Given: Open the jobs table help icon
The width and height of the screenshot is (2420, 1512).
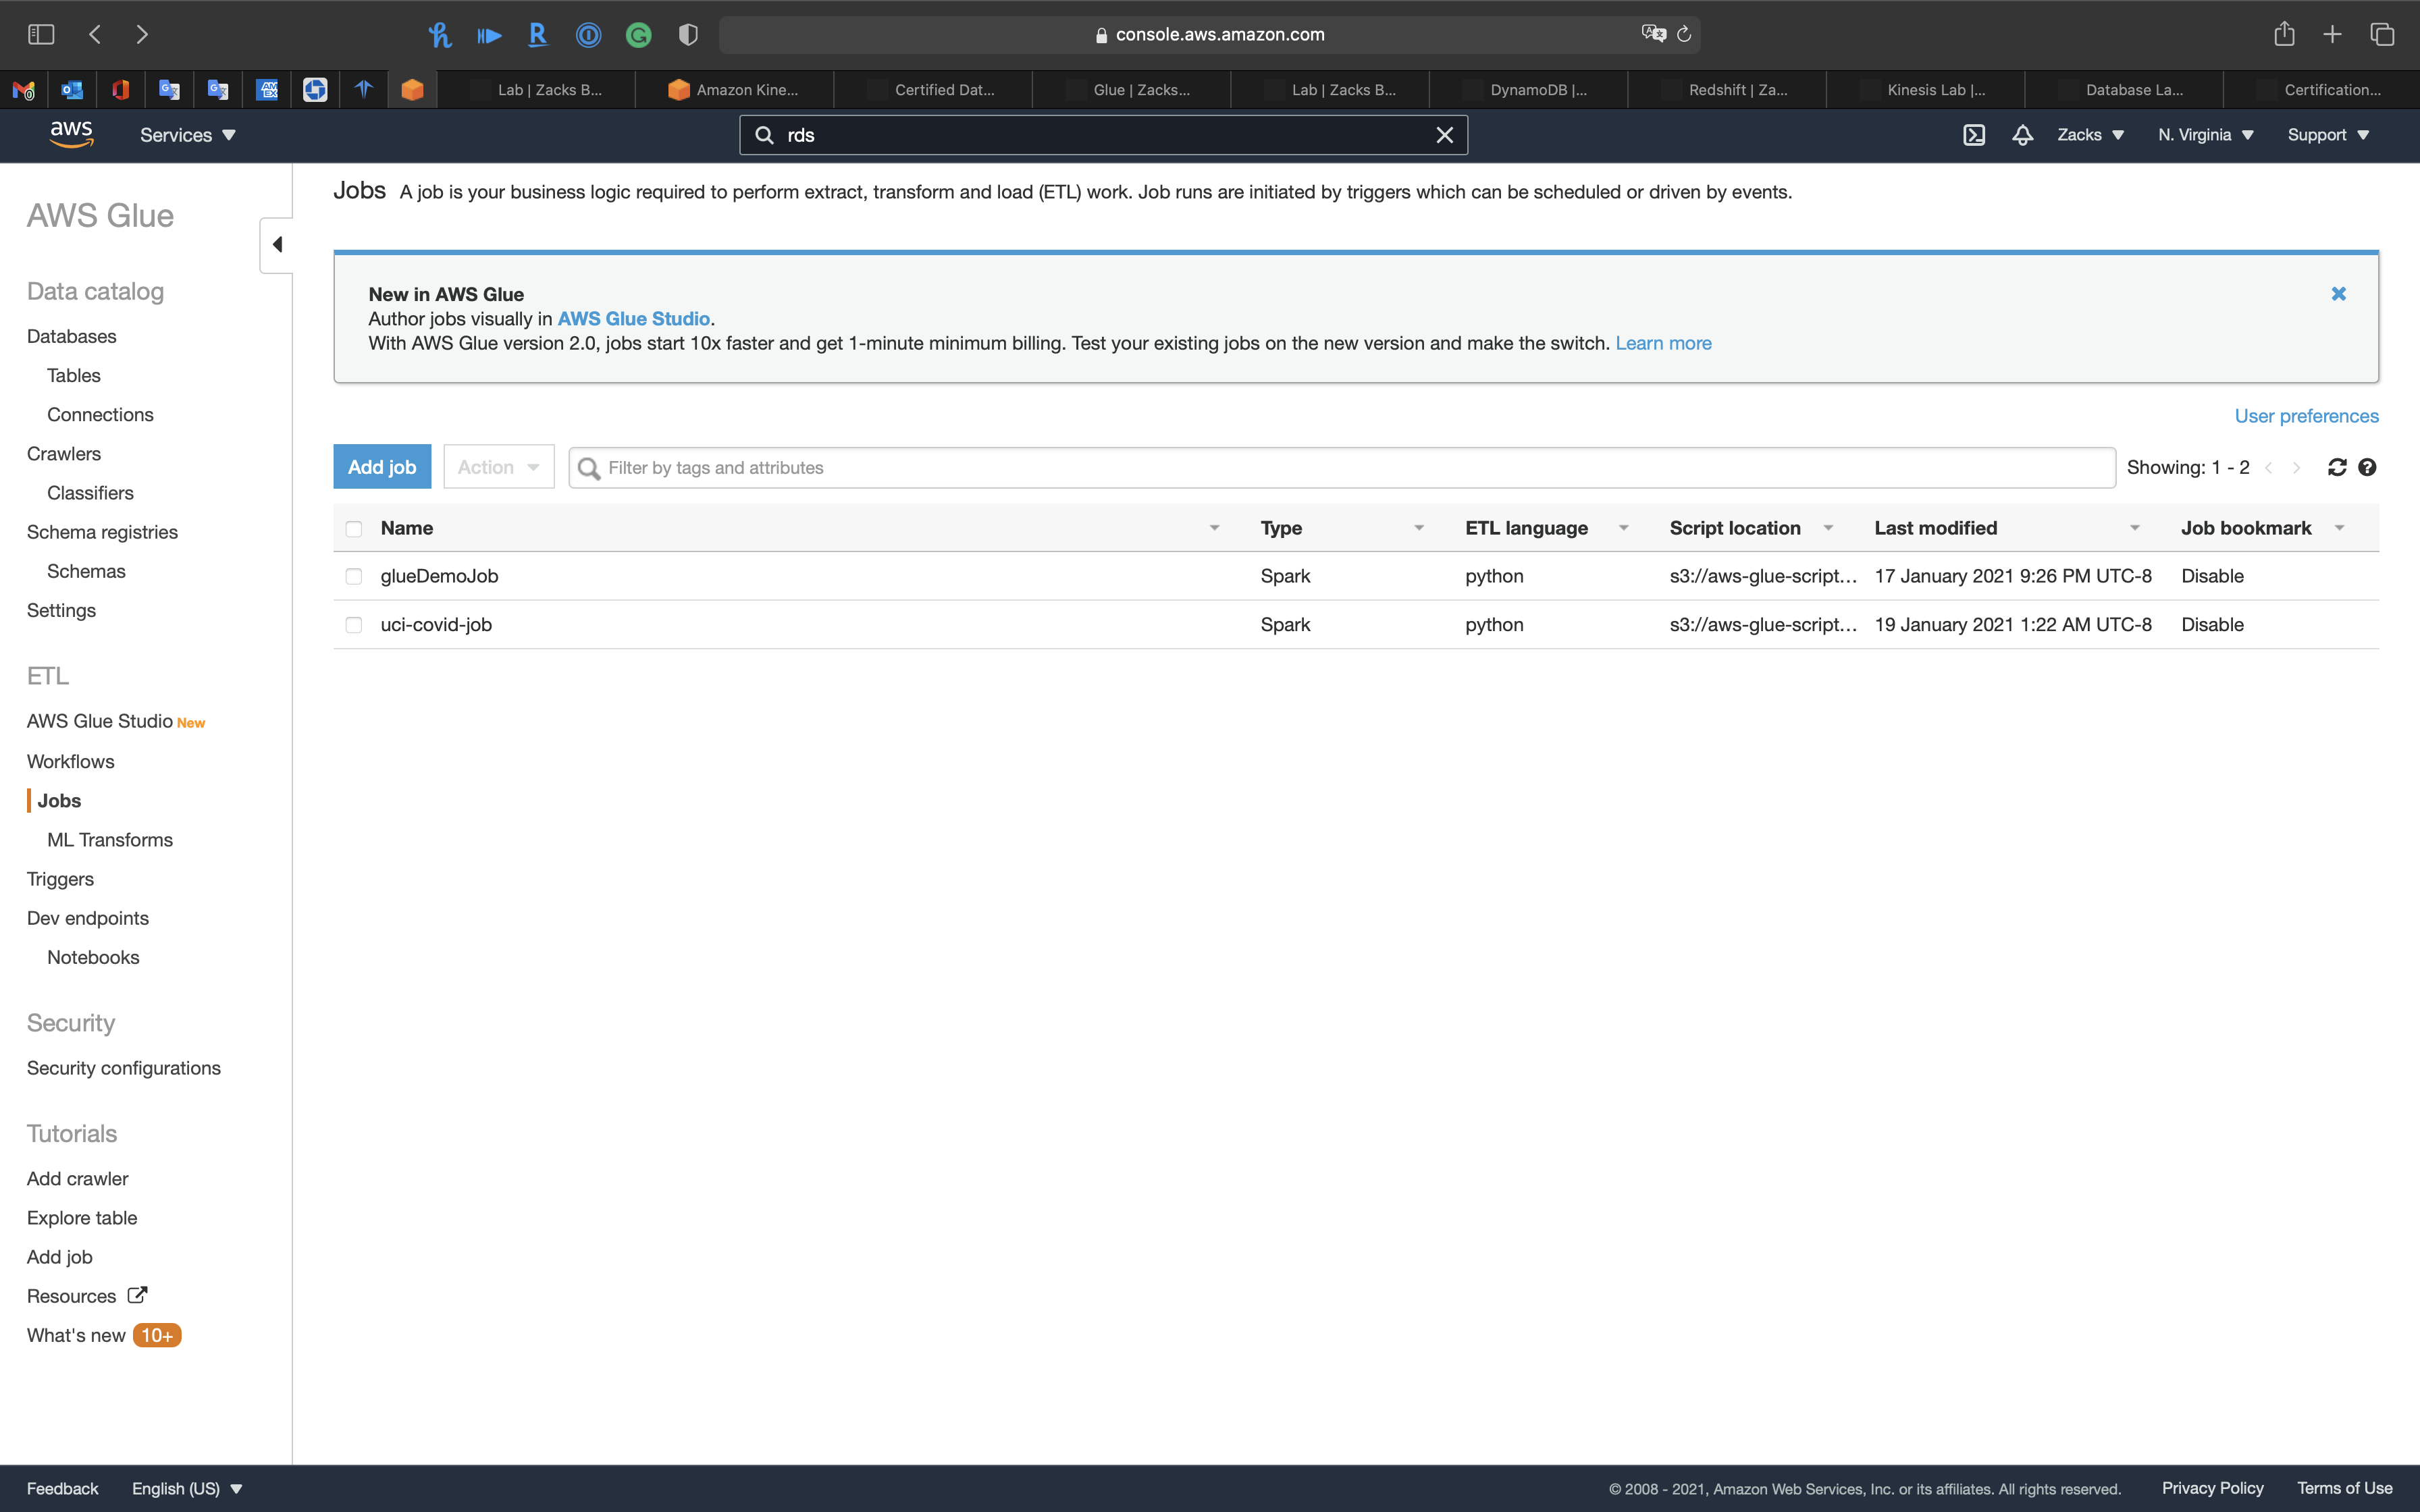Looking at the screenshot, I should (x=2367, y=467).
